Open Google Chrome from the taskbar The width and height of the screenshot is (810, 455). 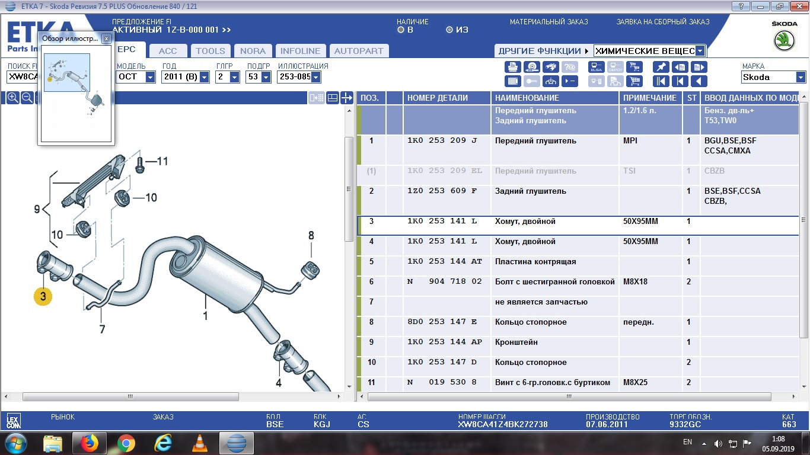coord(126,443)
